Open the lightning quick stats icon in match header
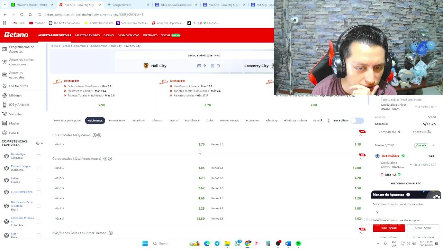The height and width of the screenshot is (249, 443). 205,66
